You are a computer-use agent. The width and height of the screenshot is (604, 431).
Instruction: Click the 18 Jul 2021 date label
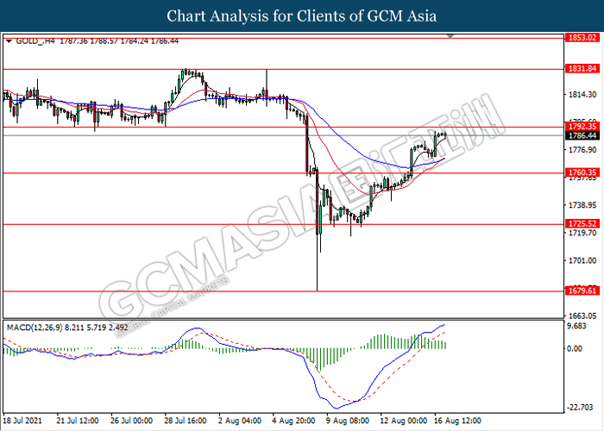(22, 421)
